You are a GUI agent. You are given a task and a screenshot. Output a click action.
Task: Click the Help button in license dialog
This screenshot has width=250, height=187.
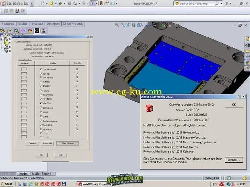[61, 155]
